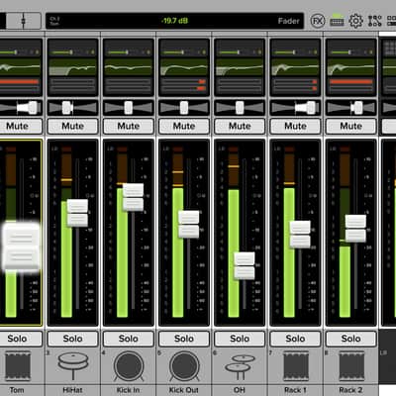Solo the Kick In channel
This screenshot has width=396, height=396.
coord(129,339)
